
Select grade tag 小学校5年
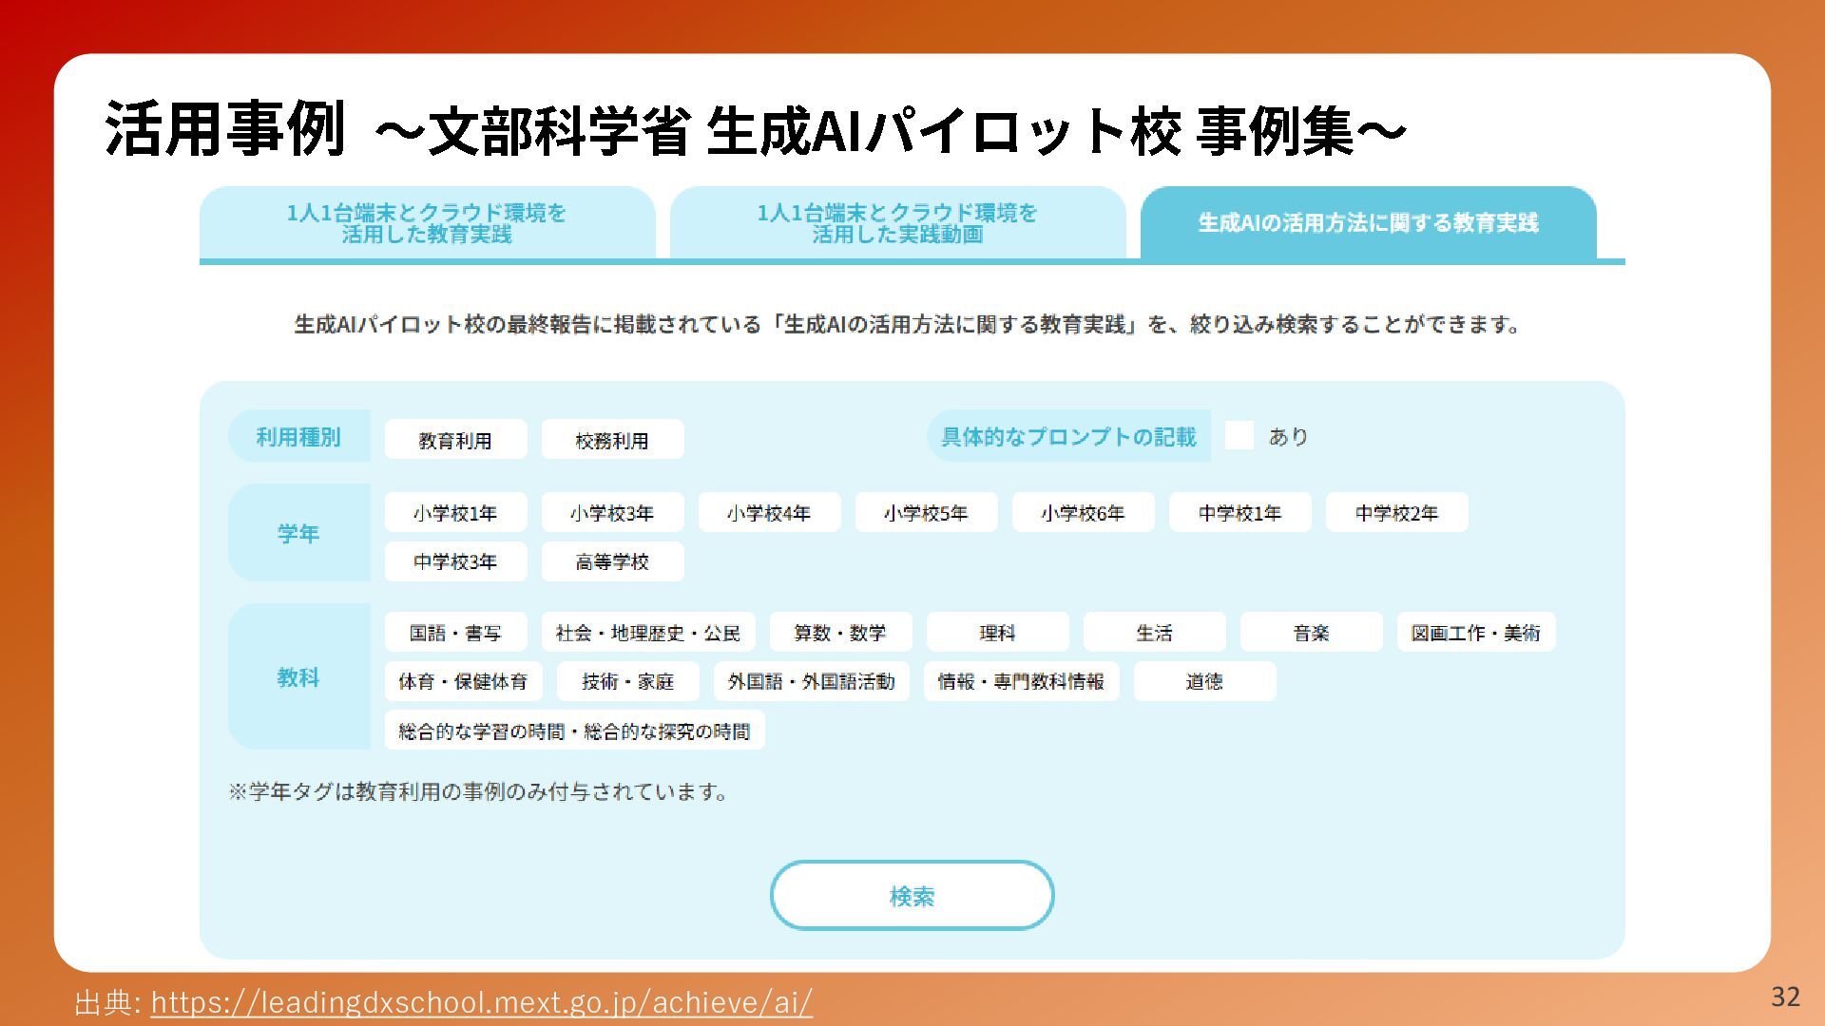(x=926, y=513)
